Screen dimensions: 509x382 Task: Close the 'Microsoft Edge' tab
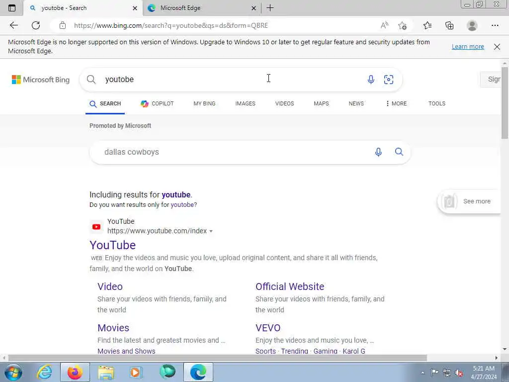coord(254,8)
